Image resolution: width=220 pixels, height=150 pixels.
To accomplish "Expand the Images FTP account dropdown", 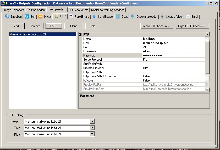I will pos(92,122).
